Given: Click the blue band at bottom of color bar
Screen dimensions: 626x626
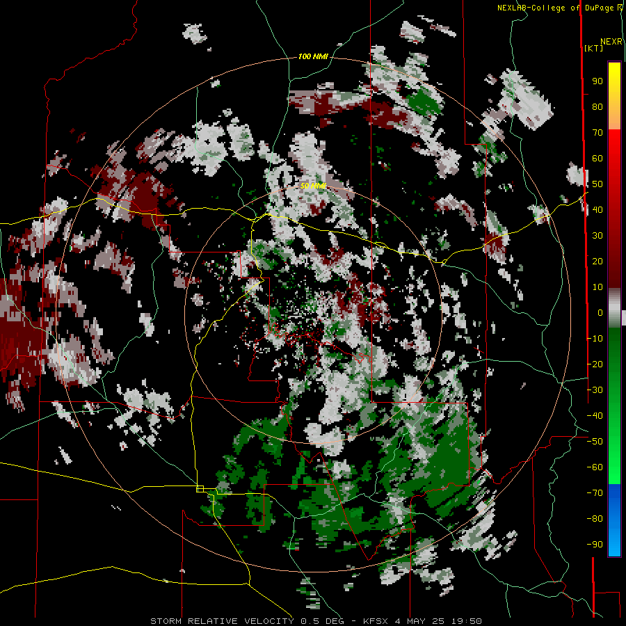Looking at the screenshot, I should tap(614, 519).
